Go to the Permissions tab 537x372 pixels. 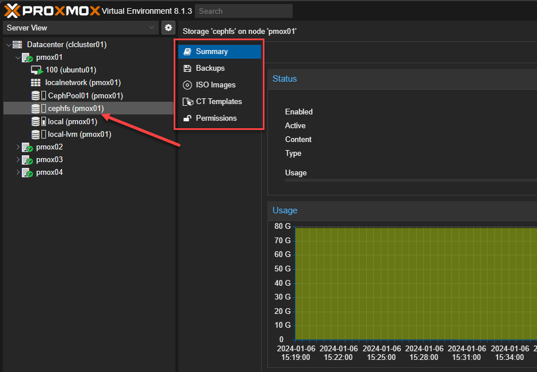(216, 118)
